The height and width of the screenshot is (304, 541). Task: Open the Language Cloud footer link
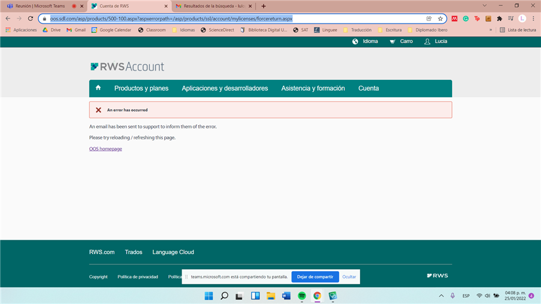click(173, 252)
